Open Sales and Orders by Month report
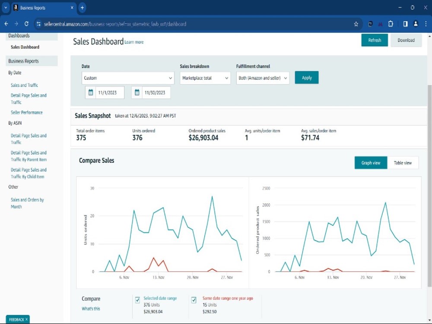This screenshot has width=432, height=324. (27, 203)
